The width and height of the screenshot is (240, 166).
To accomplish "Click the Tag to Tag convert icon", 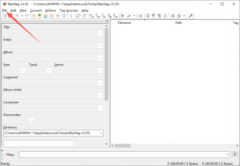I will pos(116,16).
